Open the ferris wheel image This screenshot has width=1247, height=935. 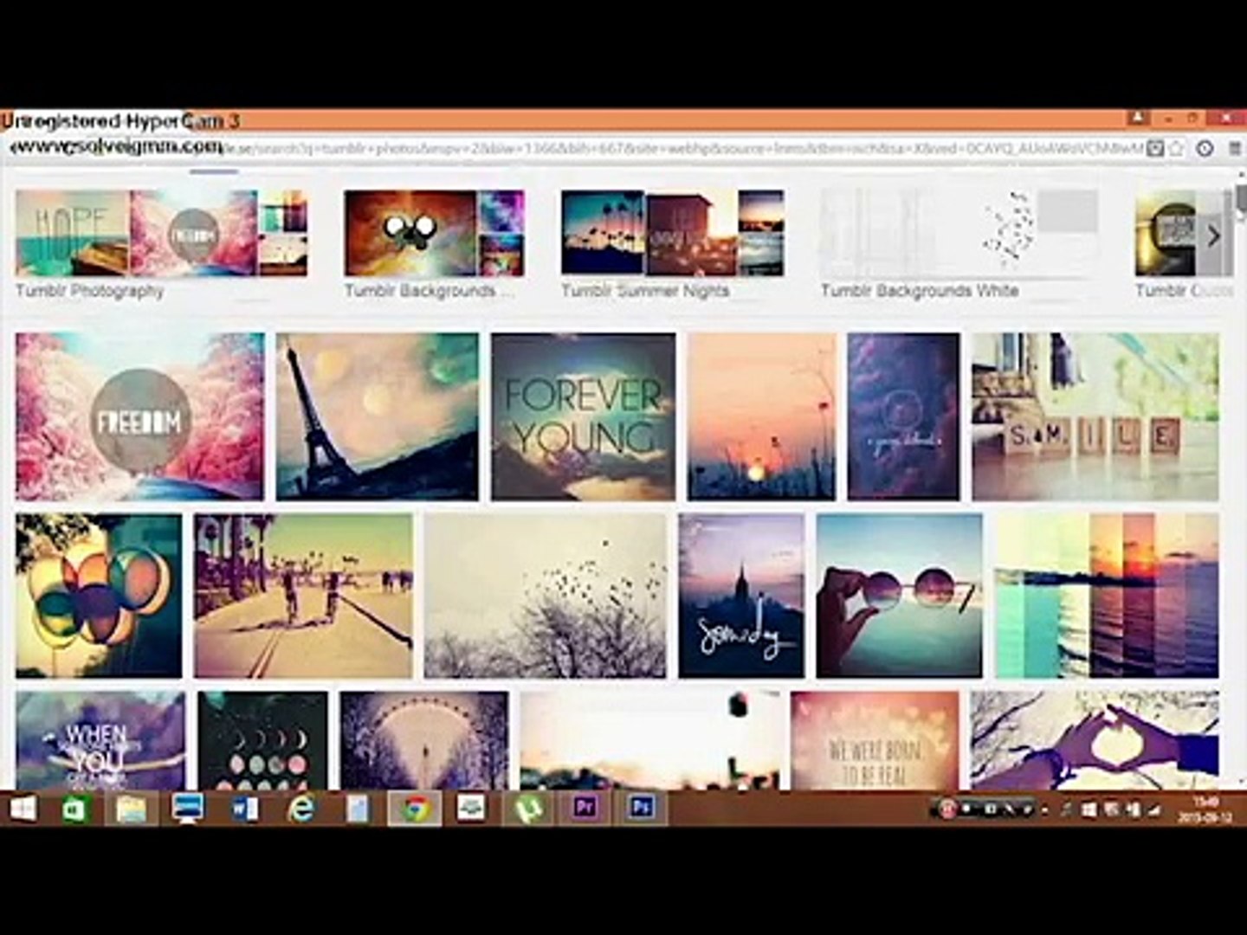point(424,740)
